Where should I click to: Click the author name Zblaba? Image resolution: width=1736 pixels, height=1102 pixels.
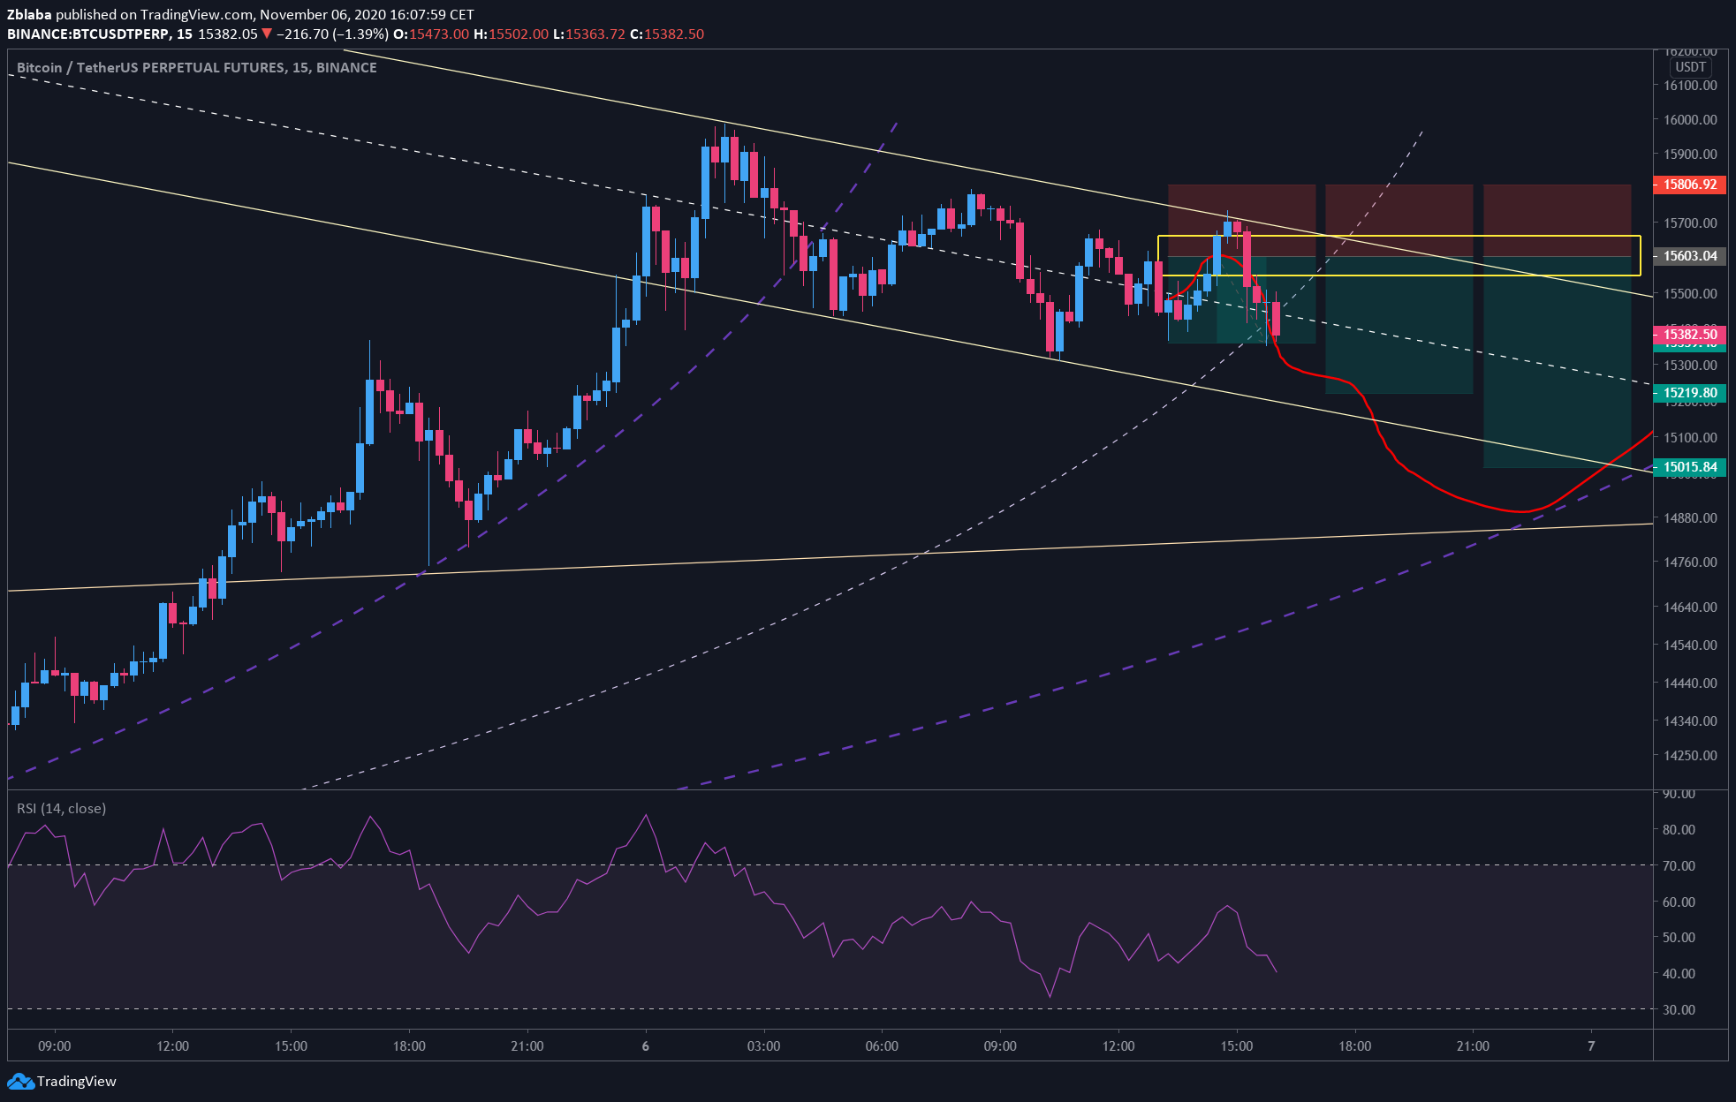(30, 14)
